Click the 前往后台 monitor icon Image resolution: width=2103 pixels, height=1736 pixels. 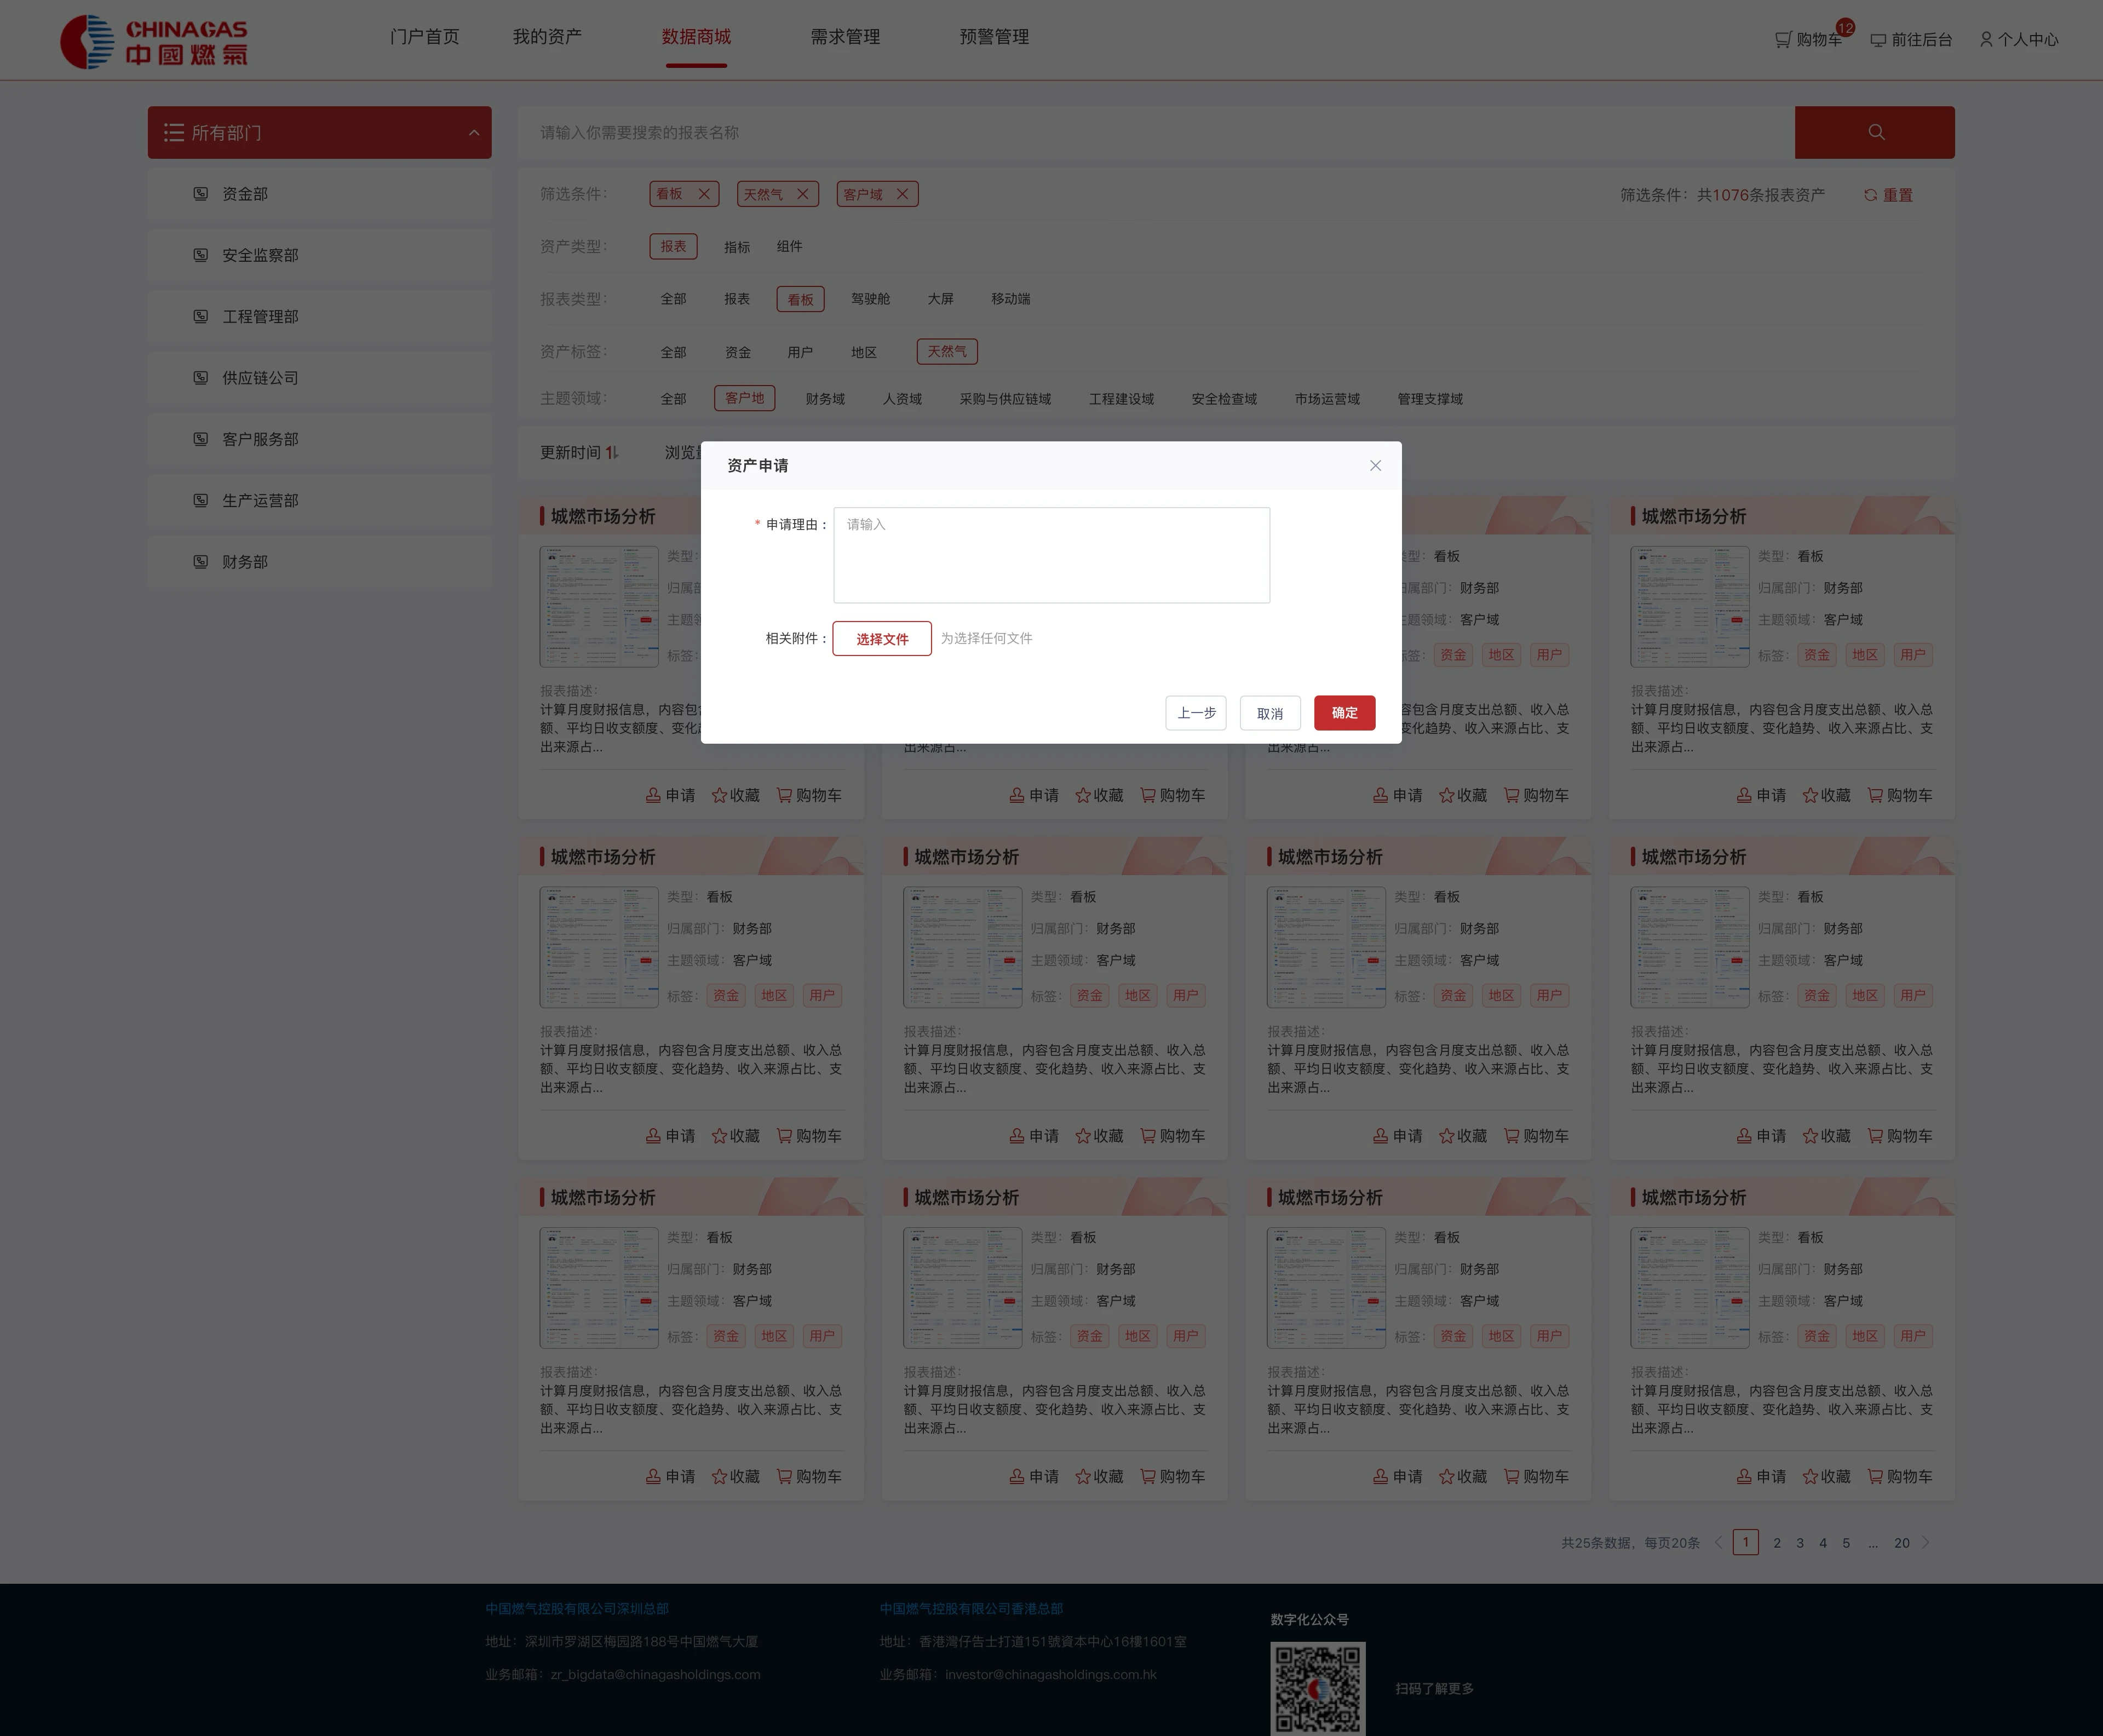tap(1878, 40)
